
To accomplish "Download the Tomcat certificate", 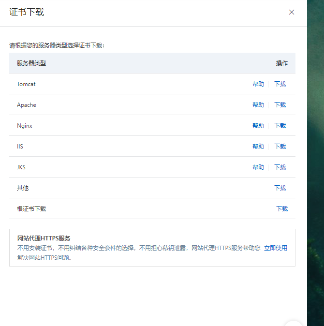I will click(280, 84).
